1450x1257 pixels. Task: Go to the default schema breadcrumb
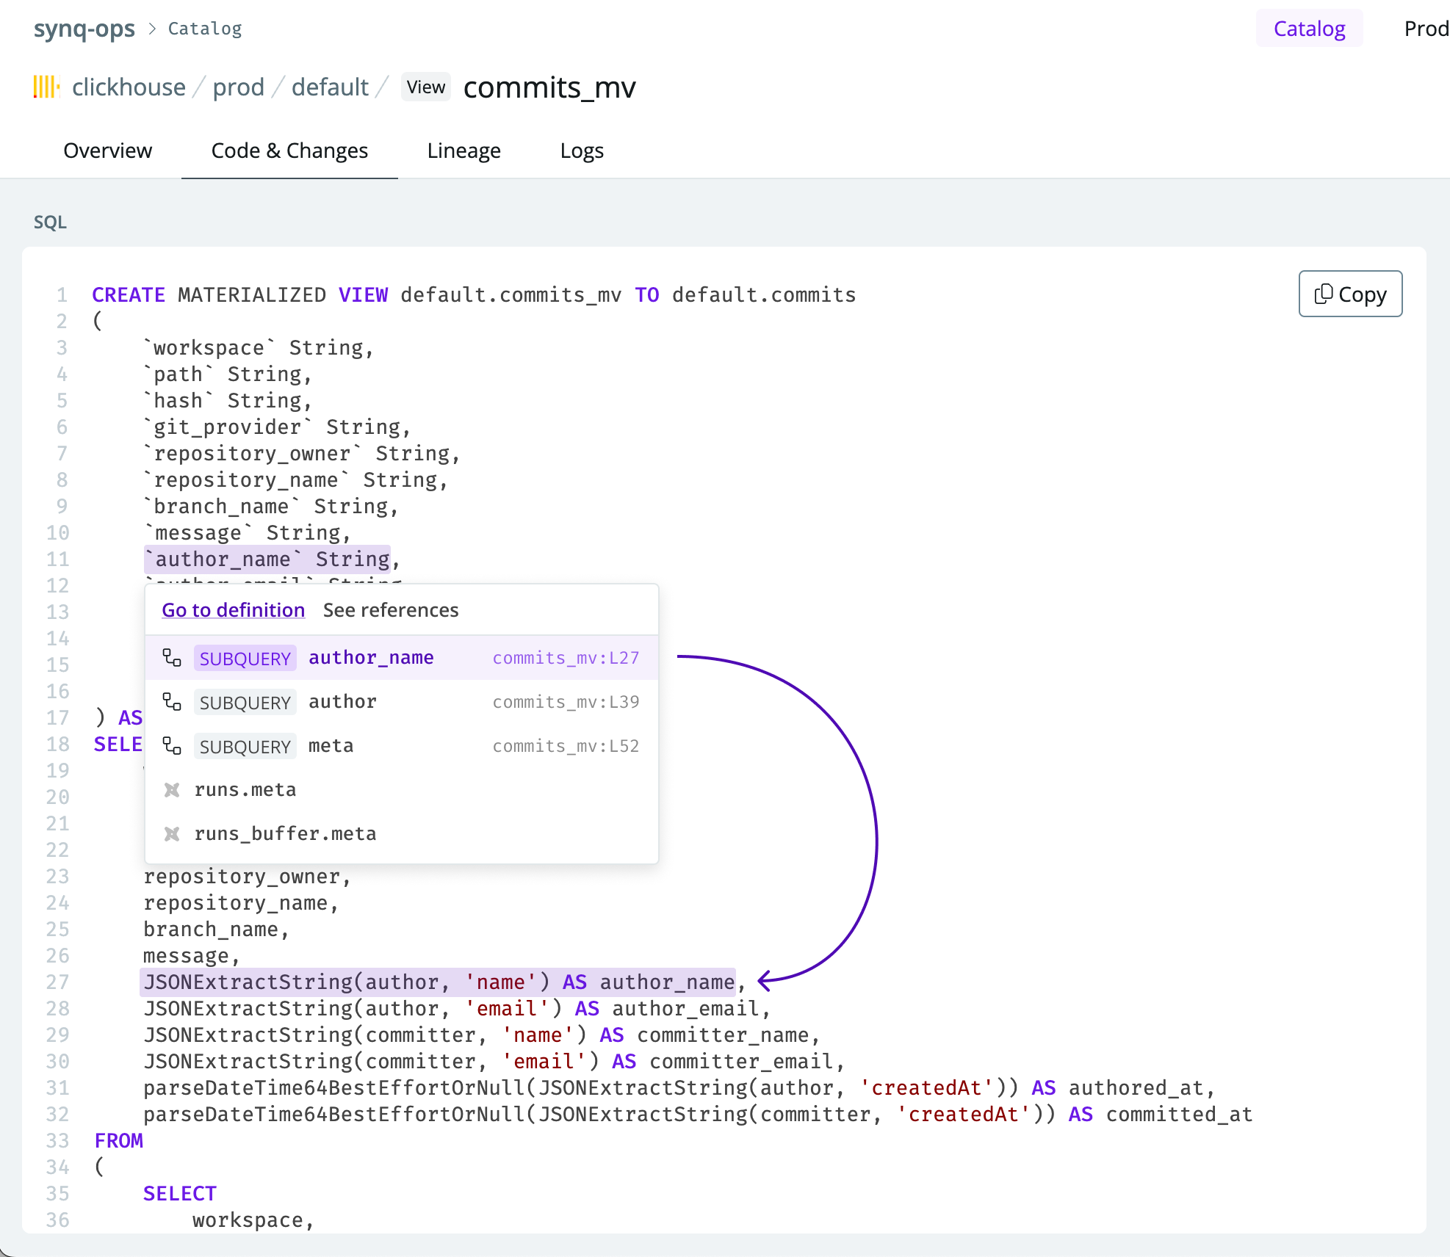330,87
